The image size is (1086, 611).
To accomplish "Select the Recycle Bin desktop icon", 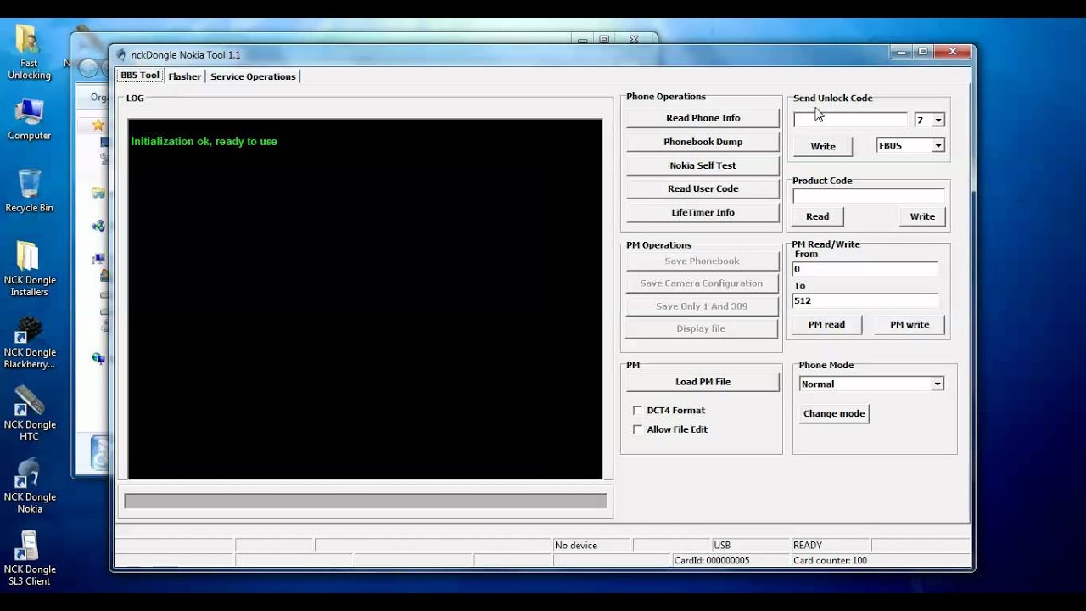I will click(x=29, y=190).
